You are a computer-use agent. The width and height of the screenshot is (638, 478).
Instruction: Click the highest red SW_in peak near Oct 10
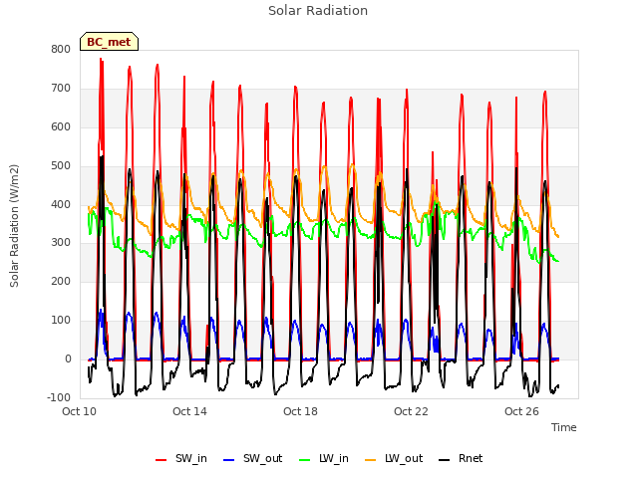coord(101,60)
